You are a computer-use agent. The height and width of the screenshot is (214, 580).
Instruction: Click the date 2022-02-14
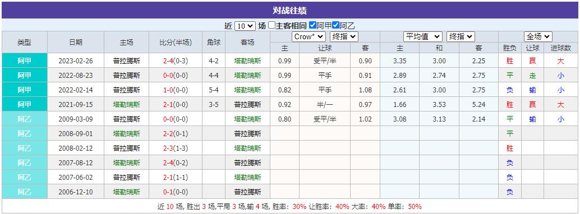point(76,90)
